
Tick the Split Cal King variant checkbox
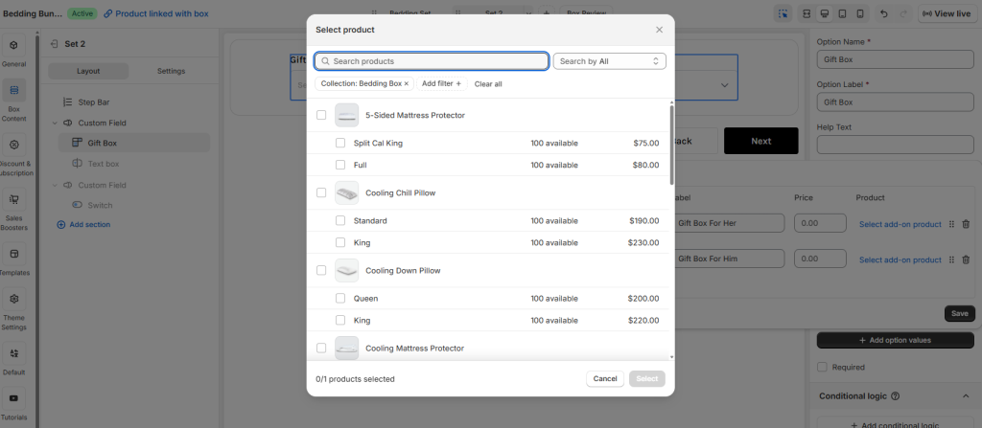click(340, 143)
